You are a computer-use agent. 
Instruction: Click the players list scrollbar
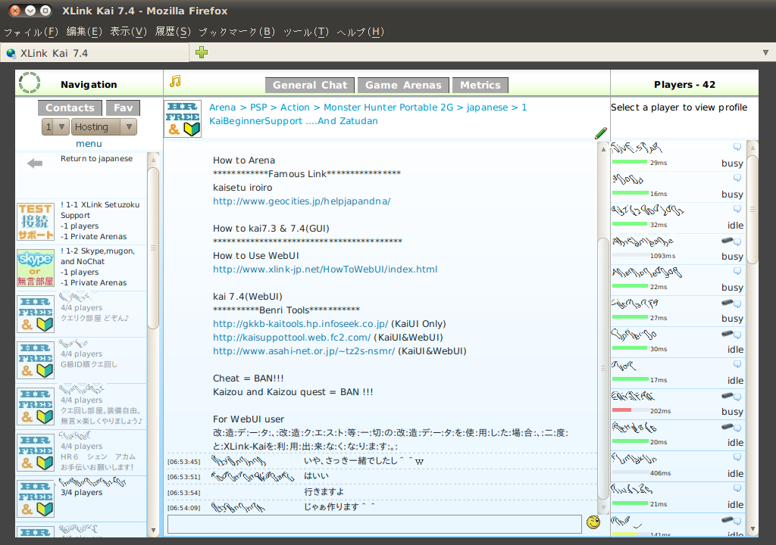coord(753,210)
